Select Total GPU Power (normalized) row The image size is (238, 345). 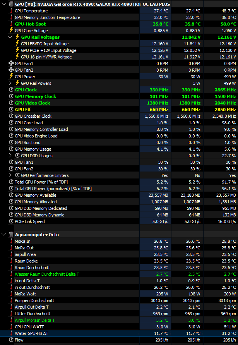coord(119,189)
